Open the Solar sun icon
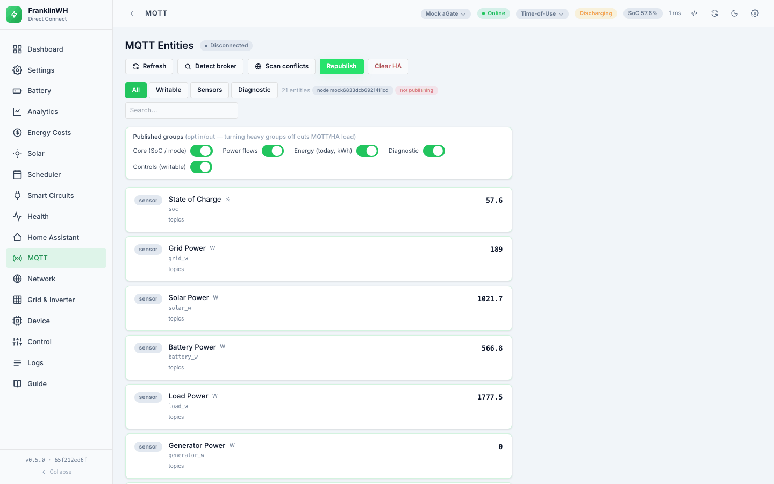This screenshot has width=774, height=484. click(17, 154)
